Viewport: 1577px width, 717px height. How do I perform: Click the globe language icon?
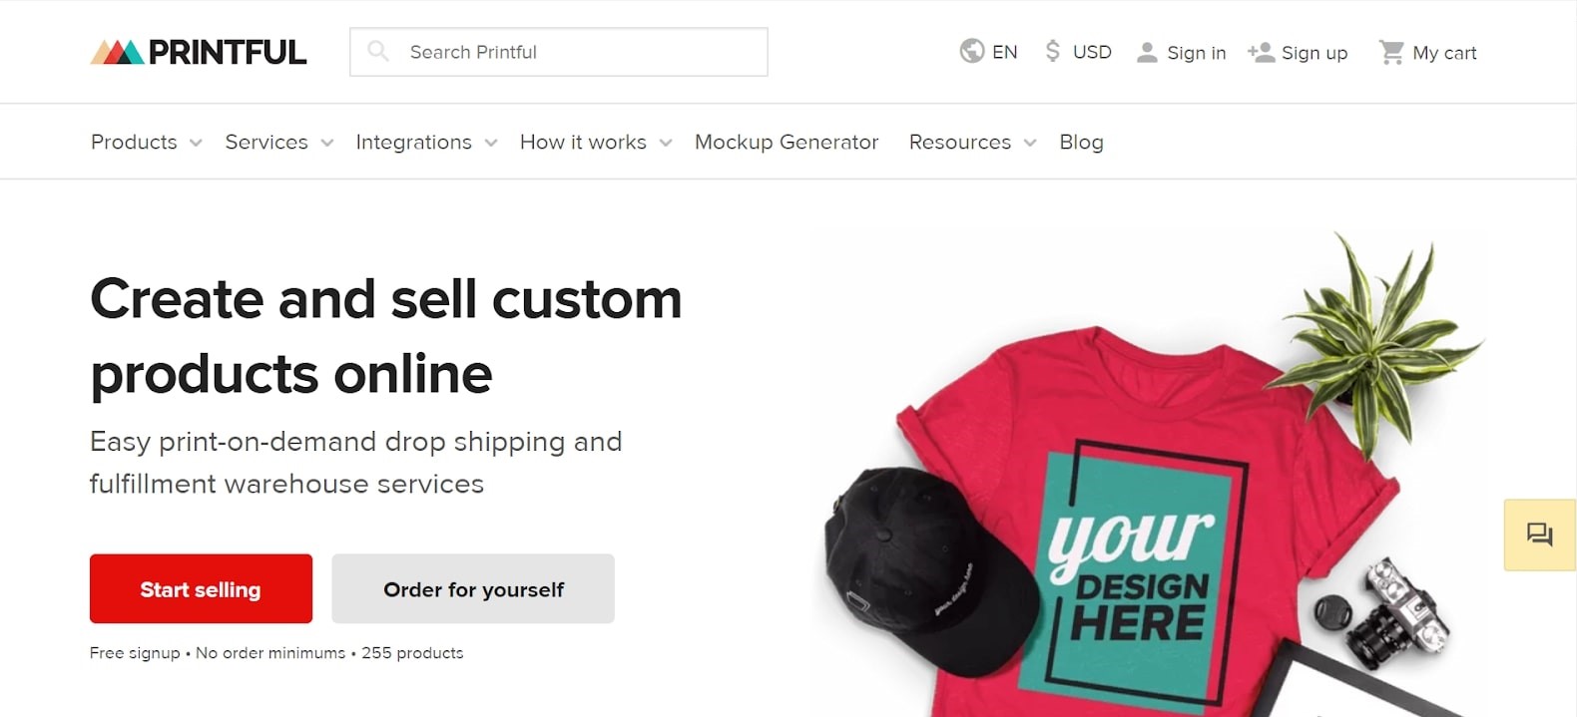(x=971, y=51)
